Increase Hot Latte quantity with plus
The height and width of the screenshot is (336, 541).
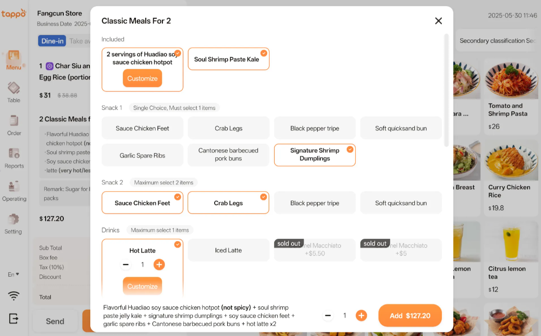pos(159,265)
